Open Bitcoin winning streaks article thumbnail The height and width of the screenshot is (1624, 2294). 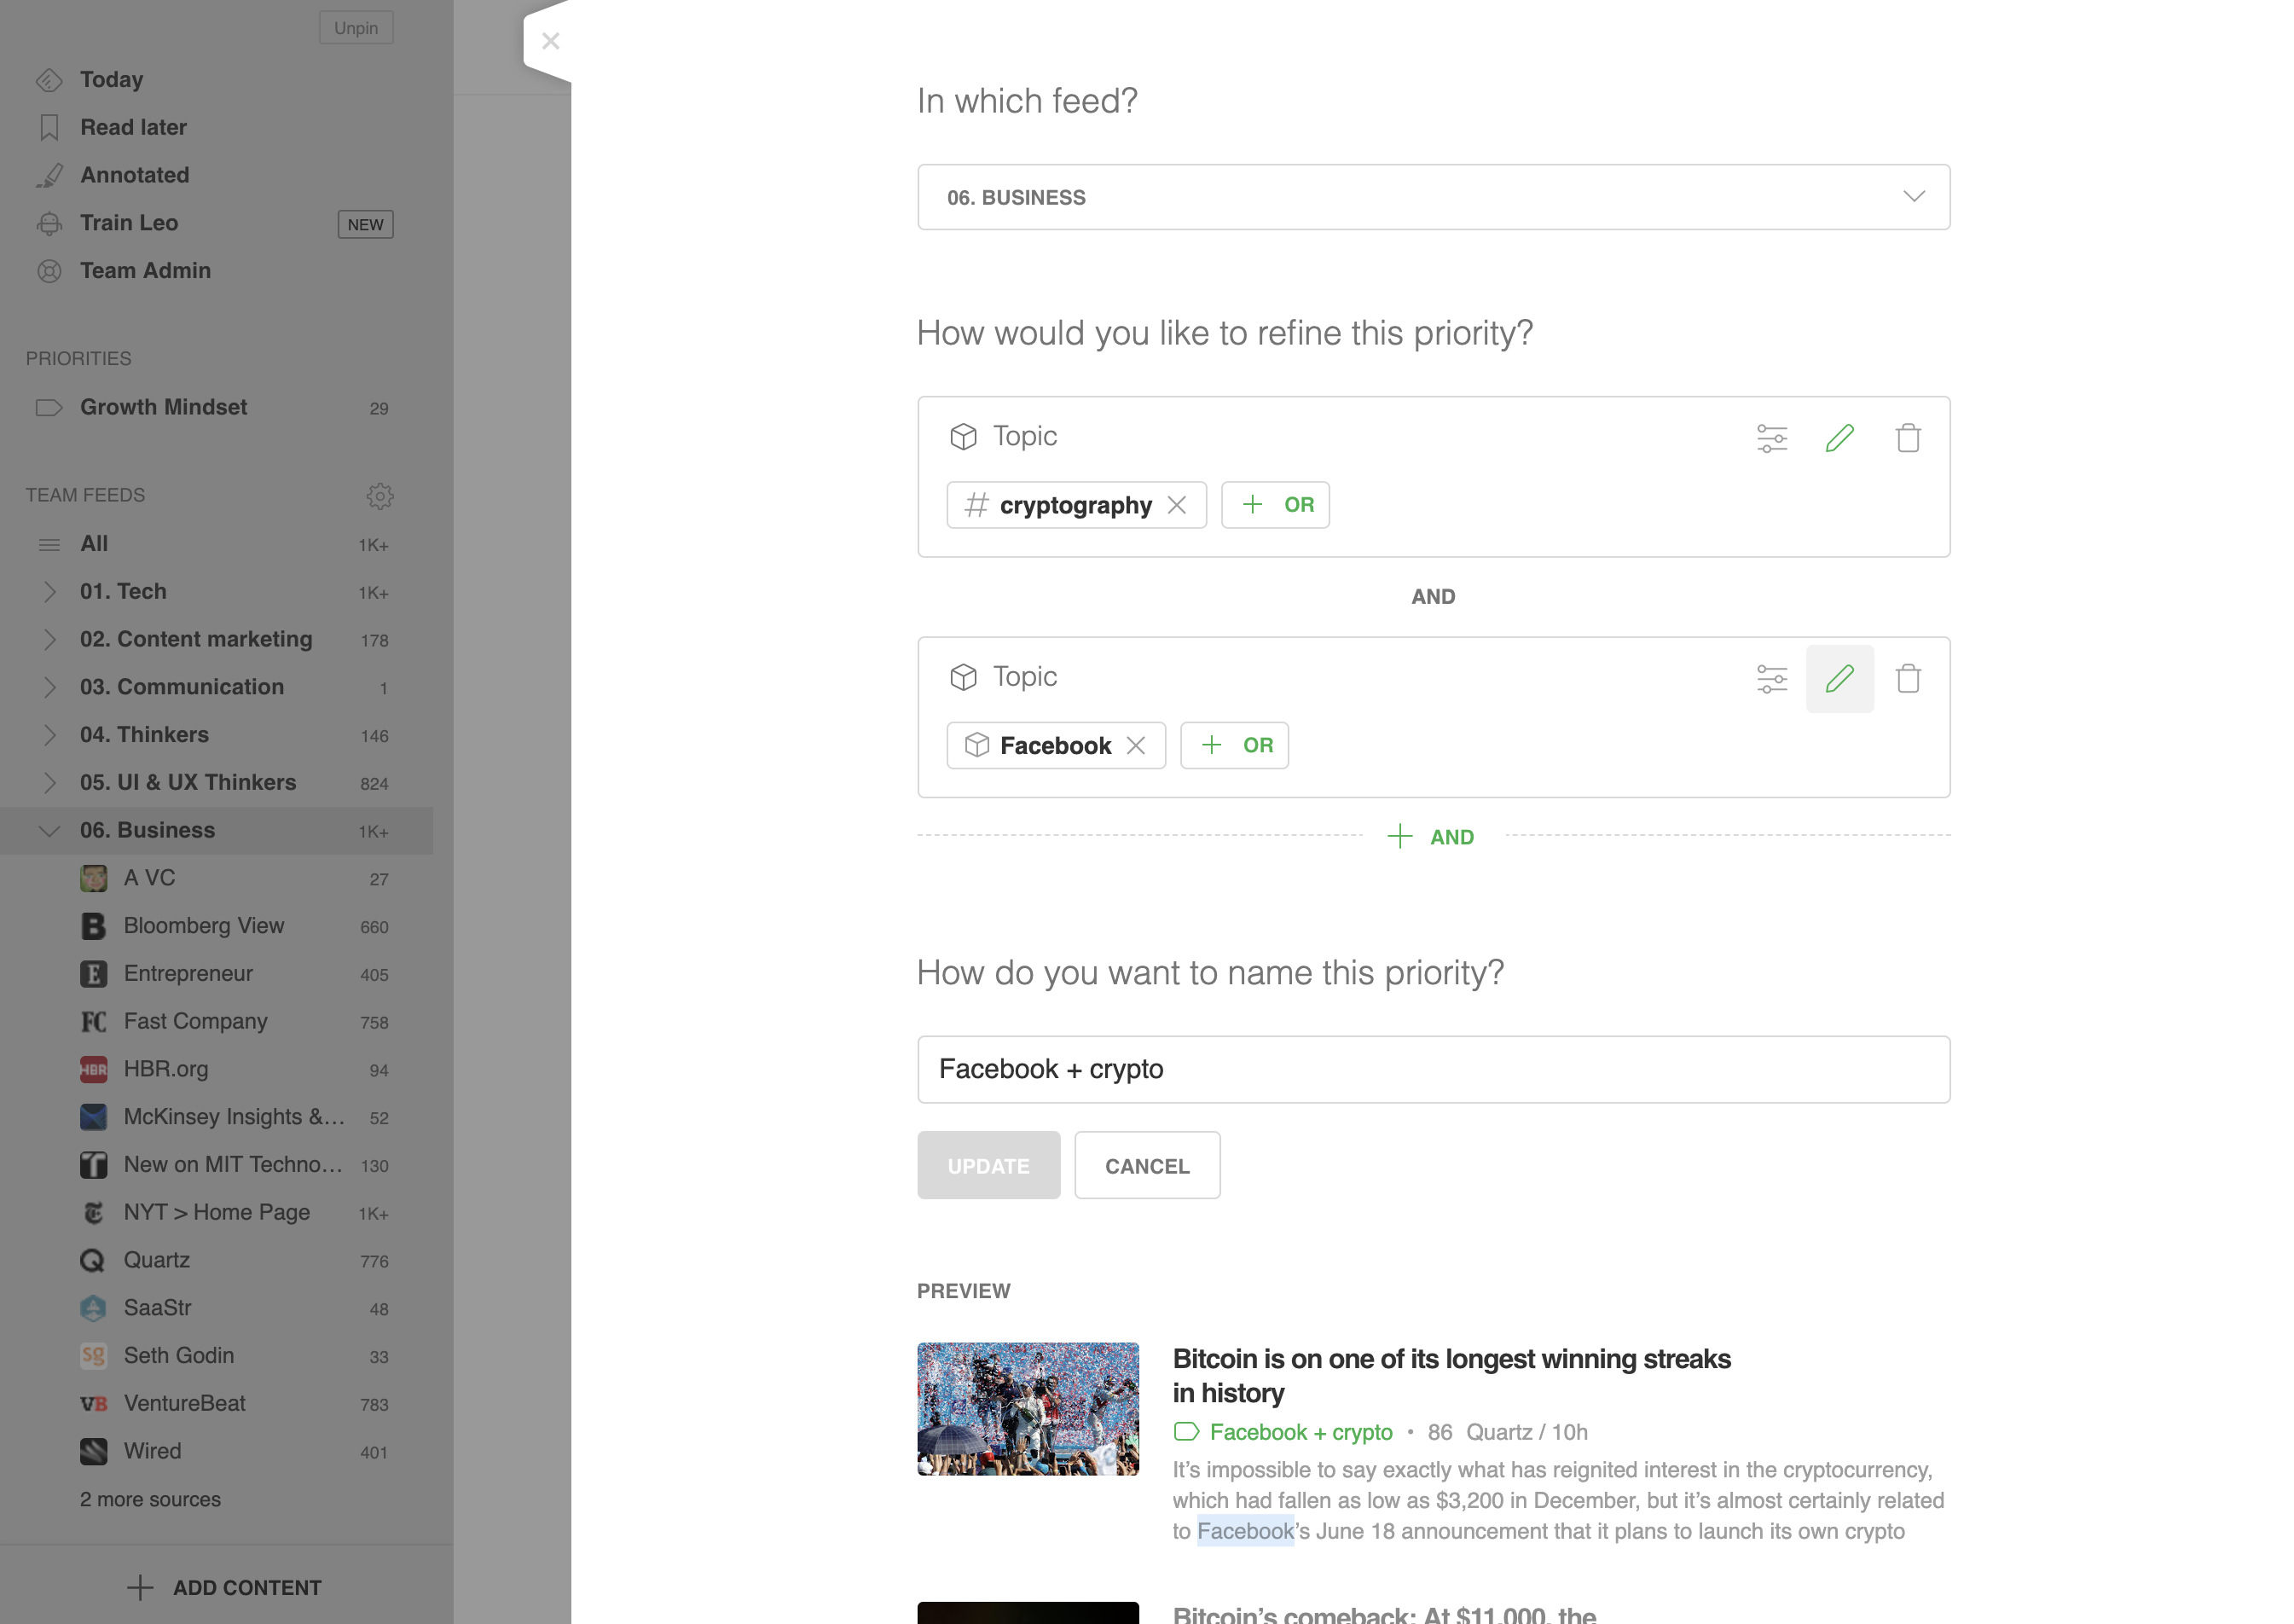pyautogui.click(x=1028, y=1409)
